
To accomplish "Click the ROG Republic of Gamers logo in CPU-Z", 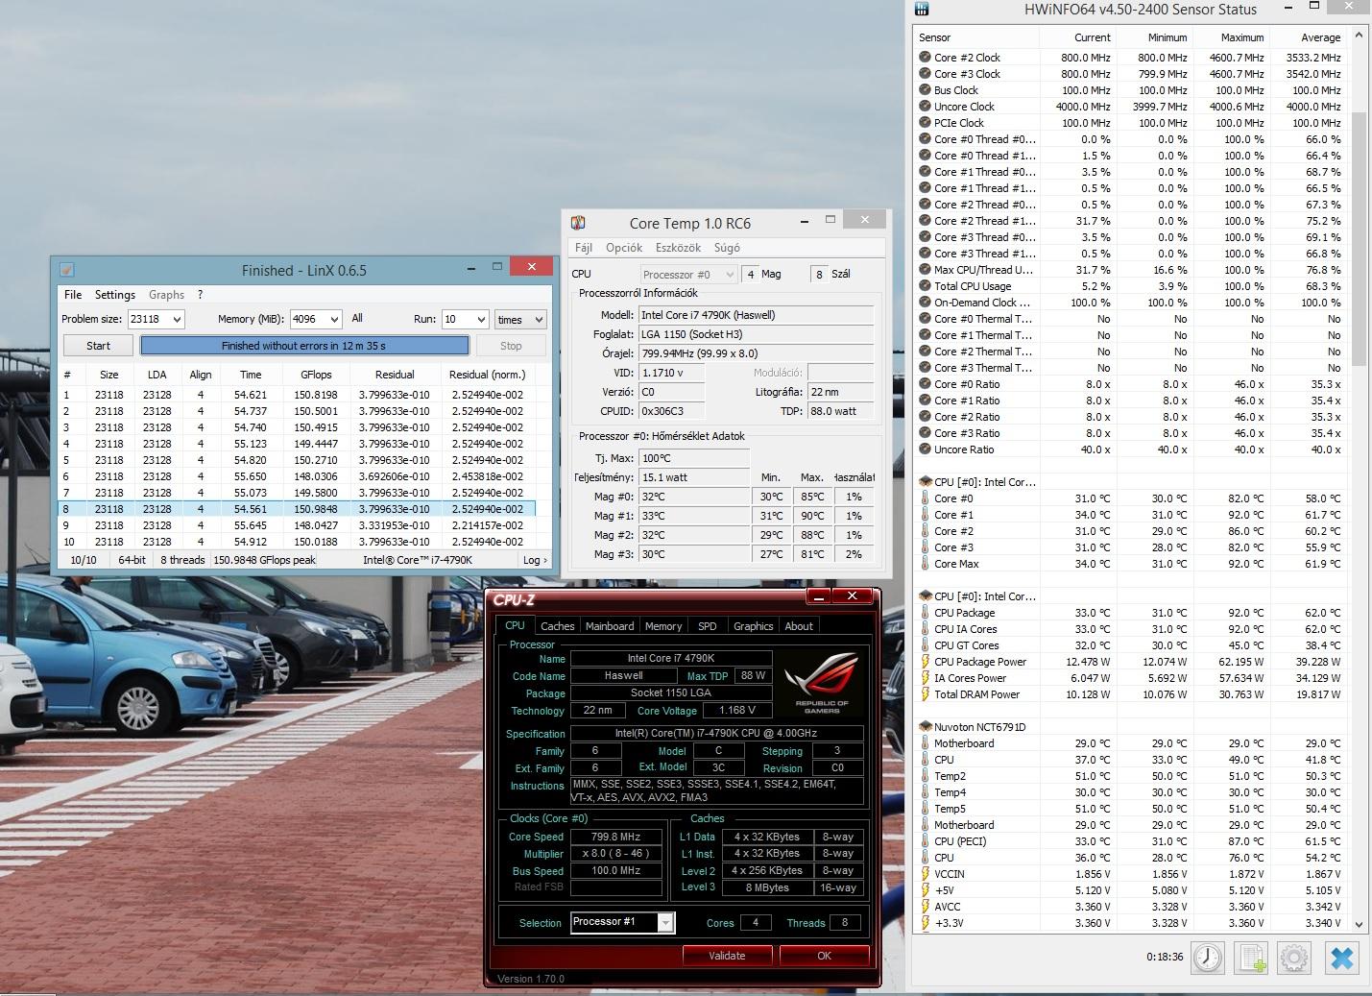I will click(822, 683).
